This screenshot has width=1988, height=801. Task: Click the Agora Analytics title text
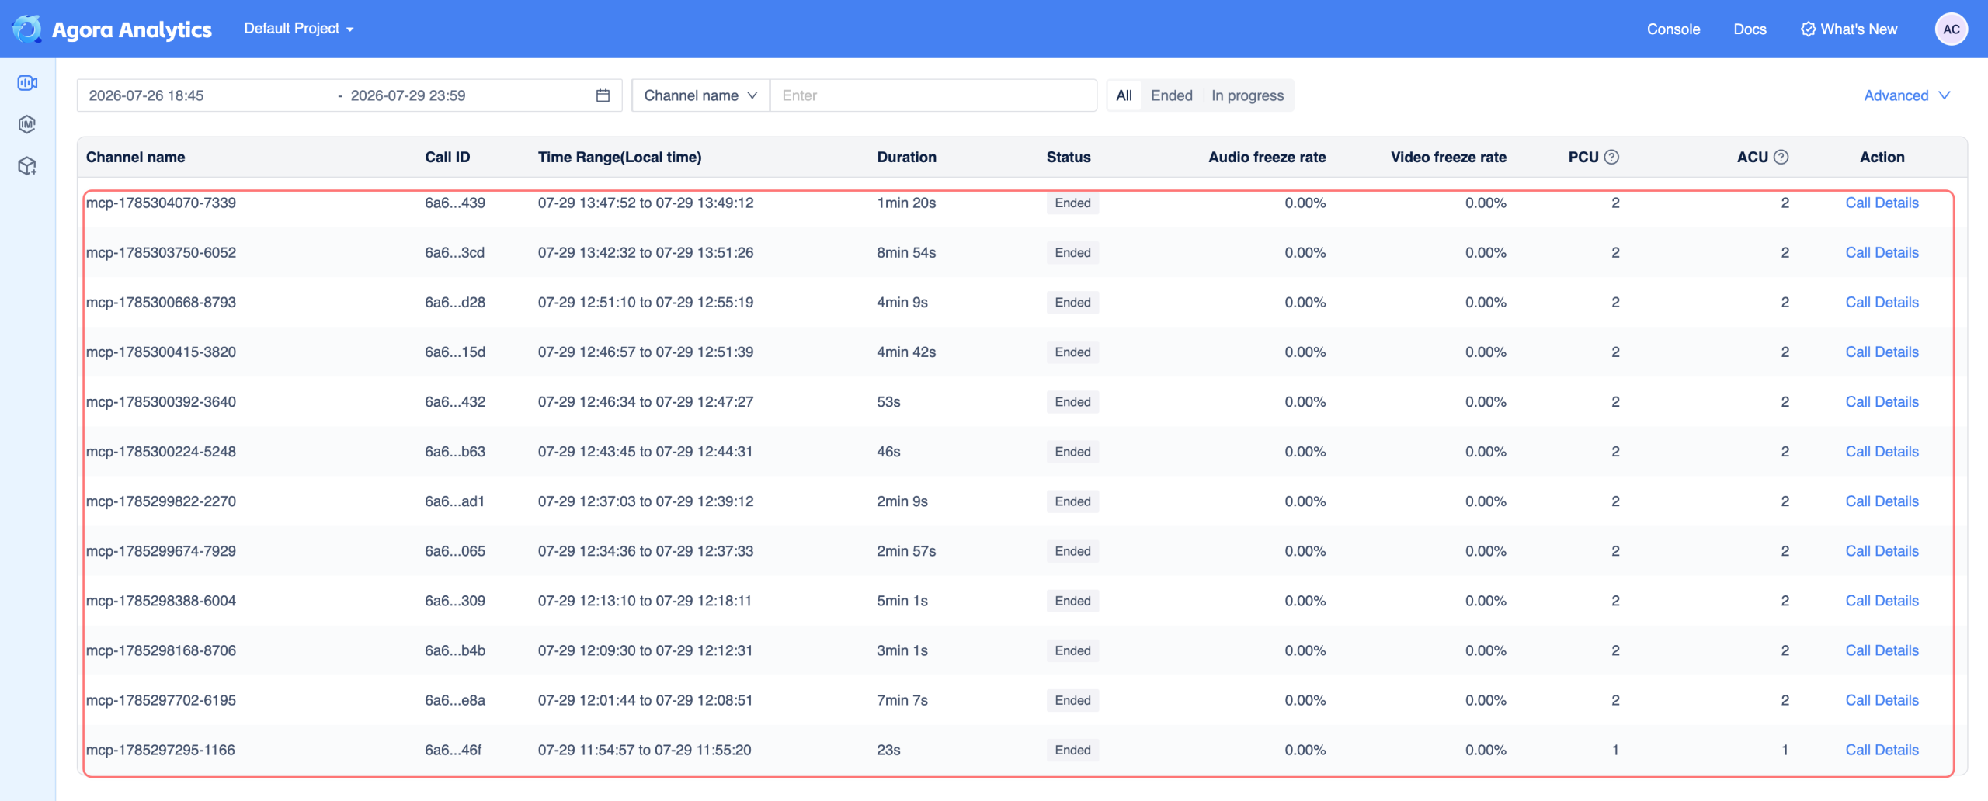pyautogui.click(x=131, y=29)
